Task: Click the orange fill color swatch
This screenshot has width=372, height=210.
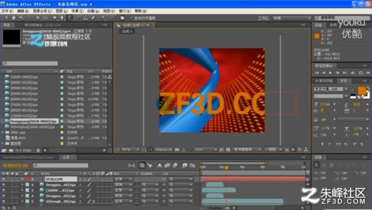Action: click(x=361, y=90)
